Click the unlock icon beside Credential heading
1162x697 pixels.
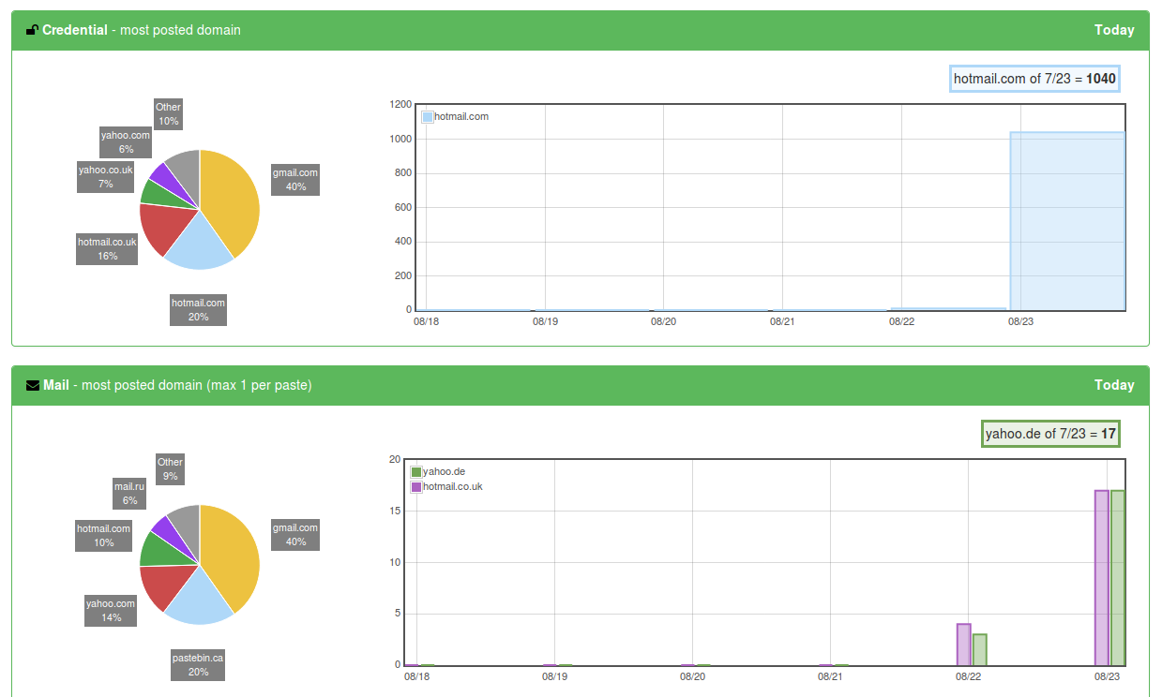click(32, 30)
